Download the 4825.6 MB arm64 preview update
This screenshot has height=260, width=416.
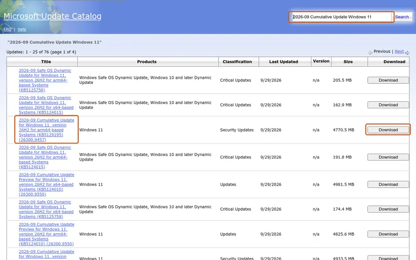[388, 234]
